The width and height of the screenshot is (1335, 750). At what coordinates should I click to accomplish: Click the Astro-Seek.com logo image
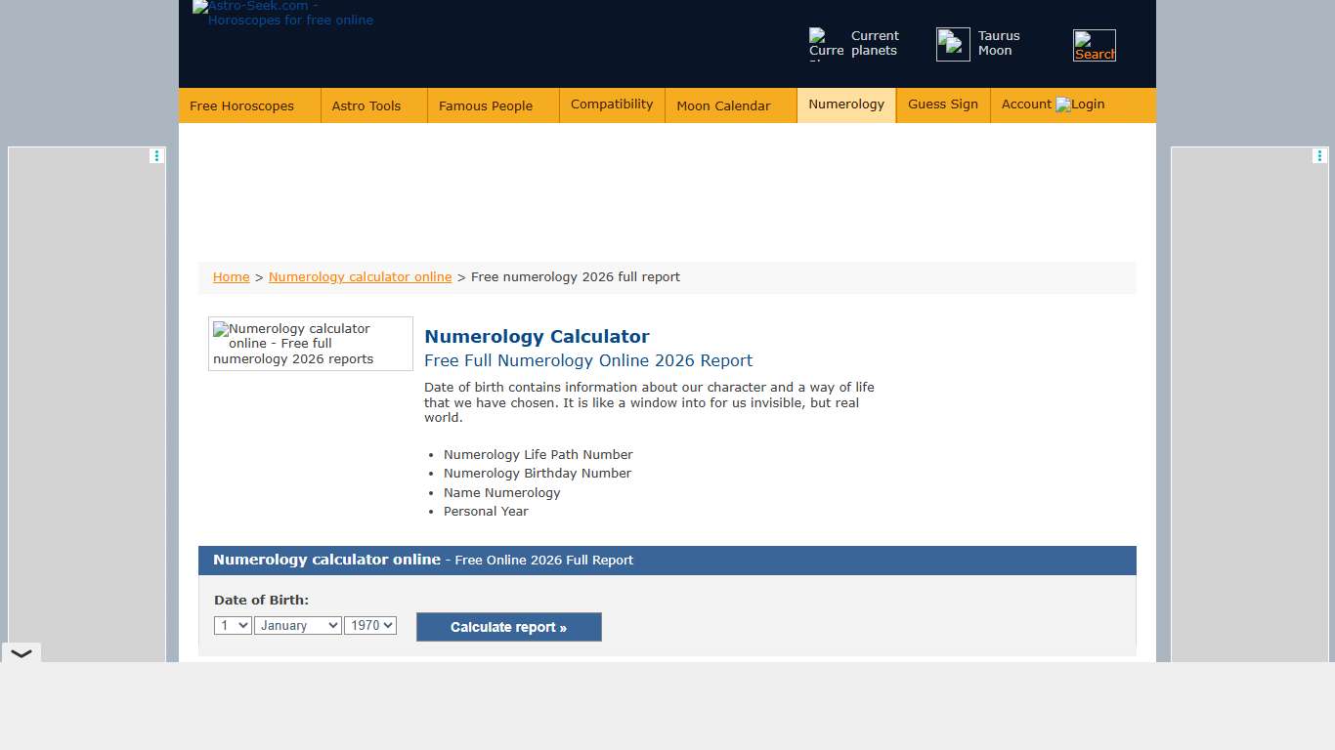click(283, 14)
